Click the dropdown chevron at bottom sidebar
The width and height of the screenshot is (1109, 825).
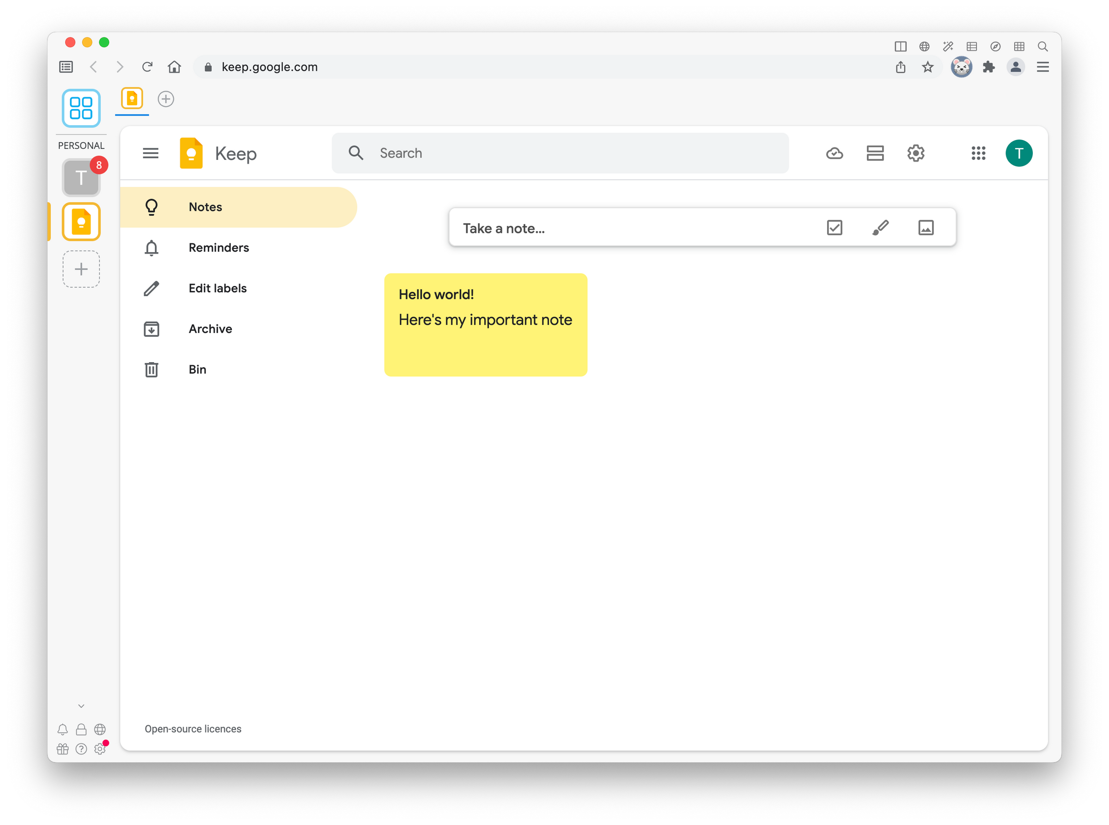[x=81, y=705]
